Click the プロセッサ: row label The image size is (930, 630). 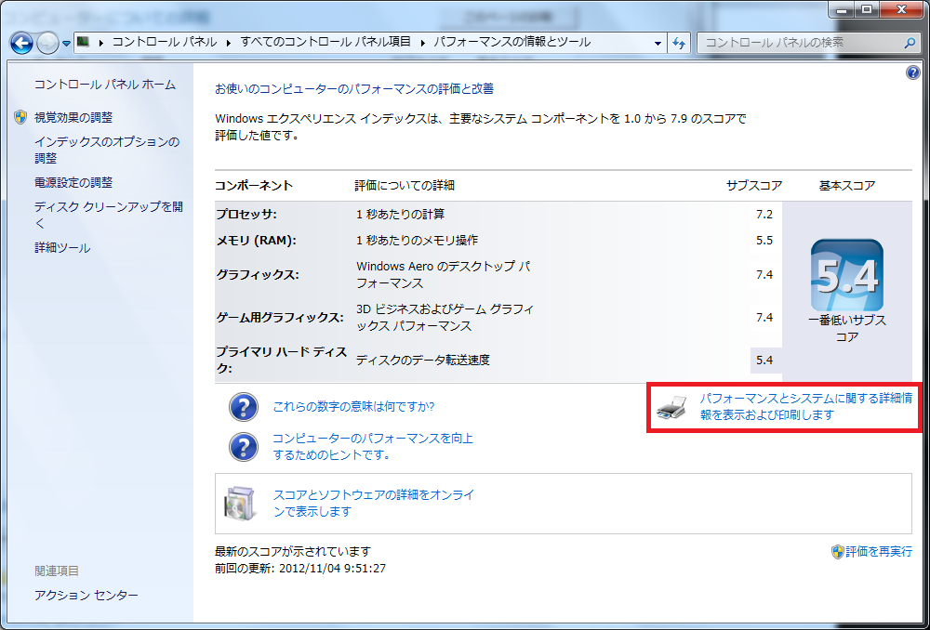tap(246, 215)
